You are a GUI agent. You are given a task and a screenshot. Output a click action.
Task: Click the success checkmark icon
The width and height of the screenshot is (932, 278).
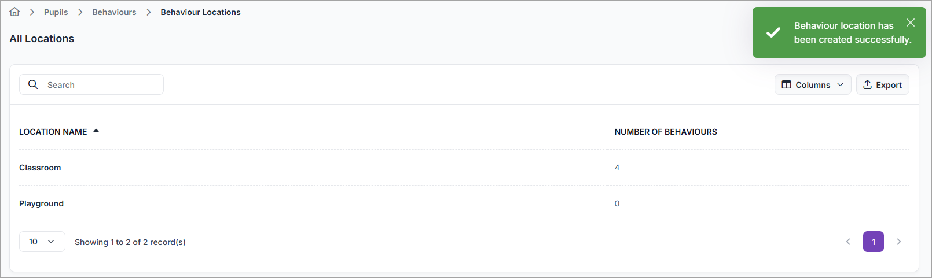point(773,32)
